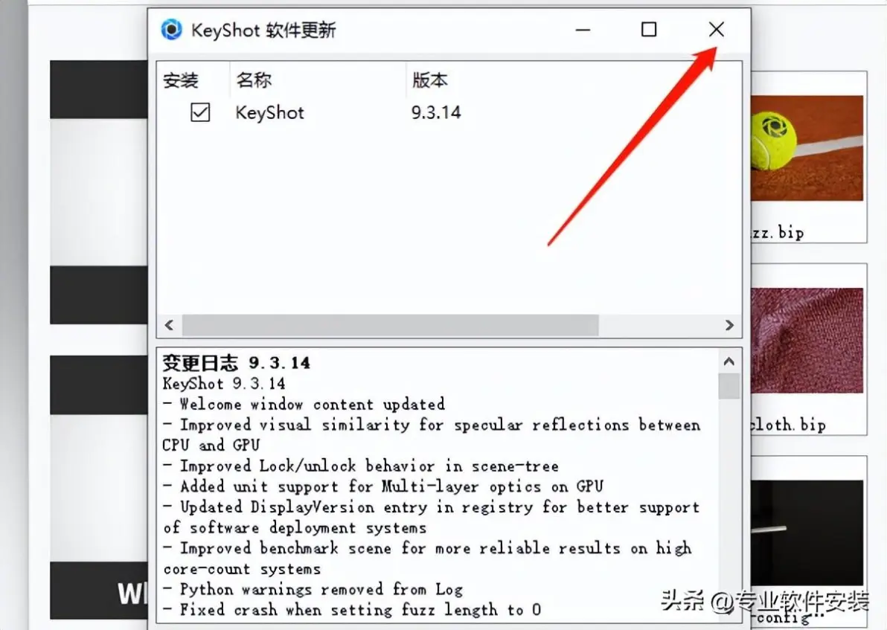Viewport: 887px width, 630px height.
Task: Click the up arrow of changelog scrollbar
Action: 729,361
